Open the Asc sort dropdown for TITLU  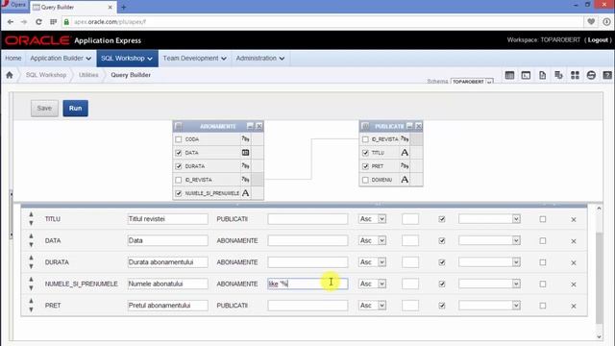click(x=372, y=219)
